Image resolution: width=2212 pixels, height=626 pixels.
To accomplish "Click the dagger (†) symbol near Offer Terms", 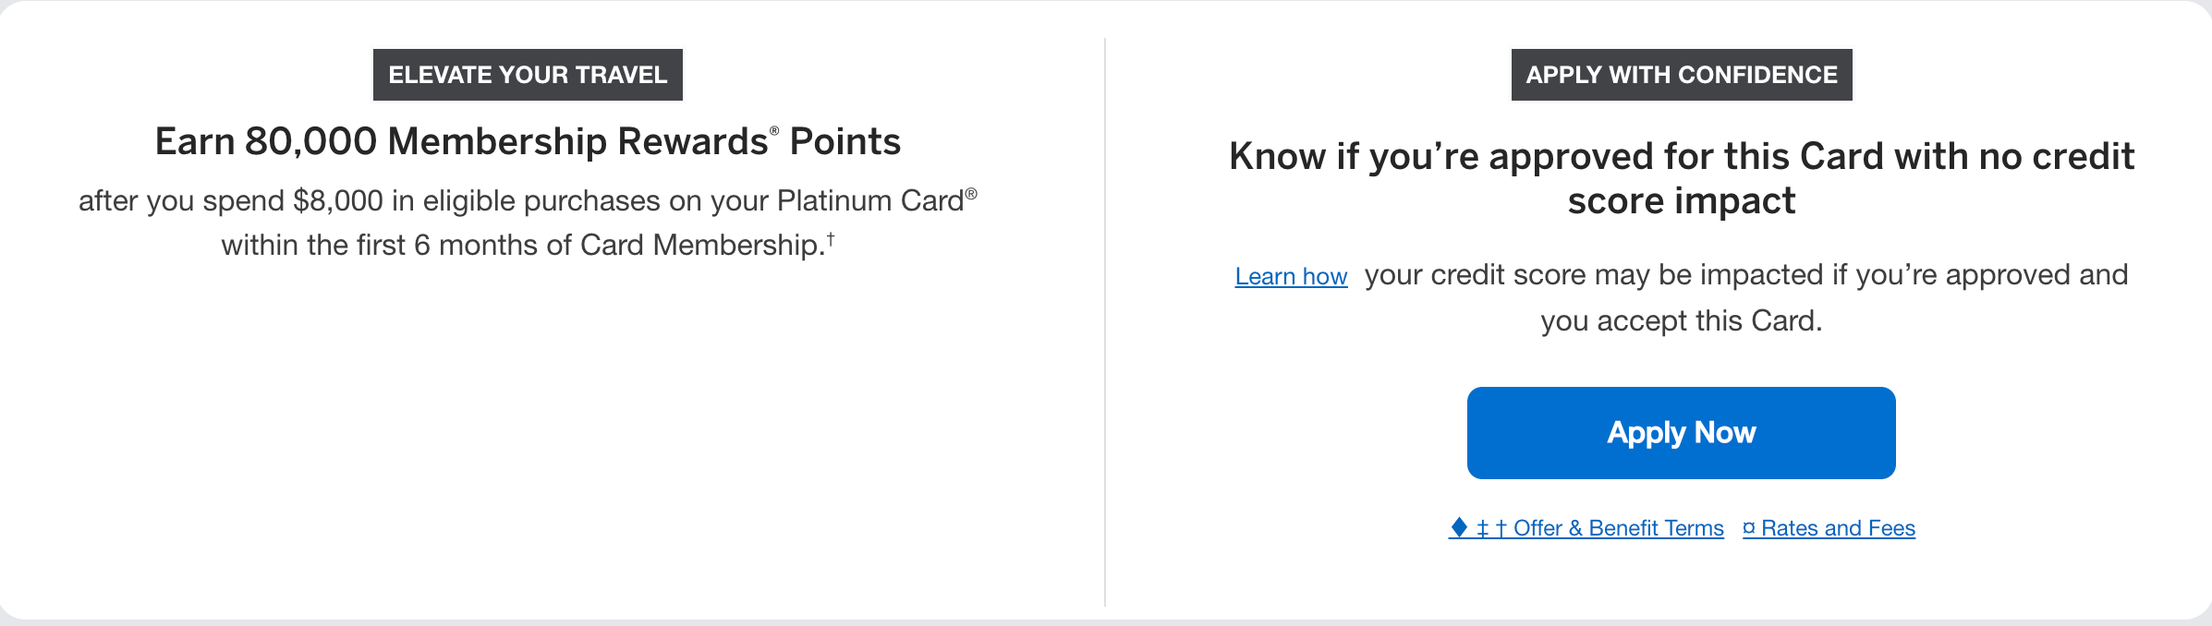I will (1502, 526).
